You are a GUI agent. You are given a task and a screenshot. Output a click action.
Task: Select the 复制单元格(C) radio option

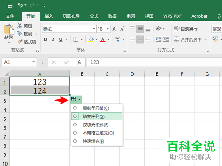96,108
